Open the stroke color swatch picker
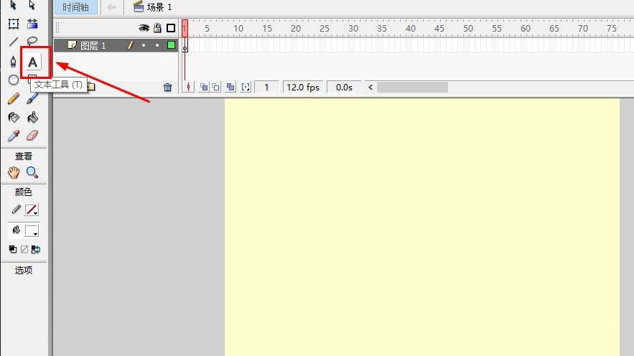 32,210
